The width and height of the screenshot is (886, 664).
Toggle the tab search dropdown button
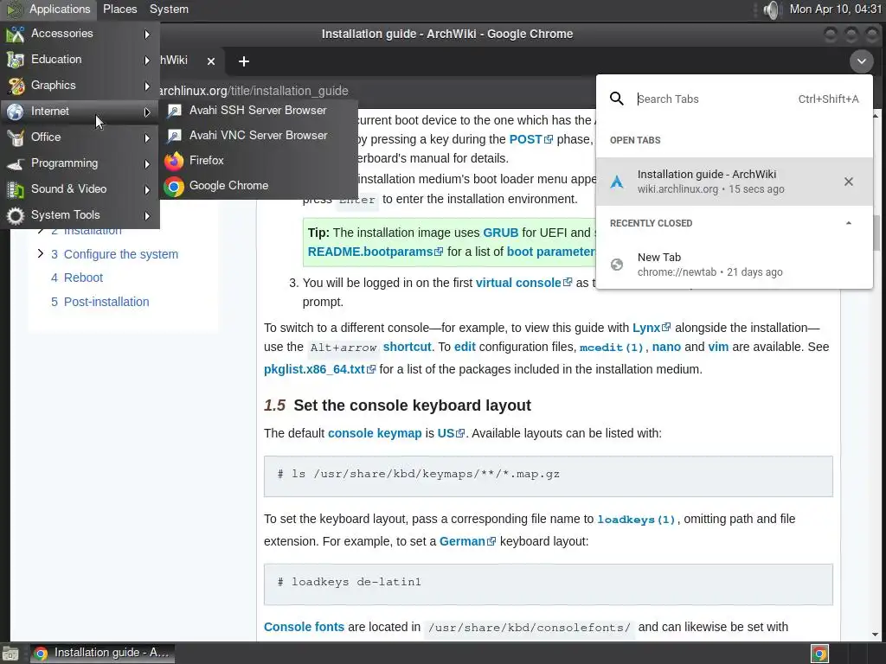[x=861, y=61]
